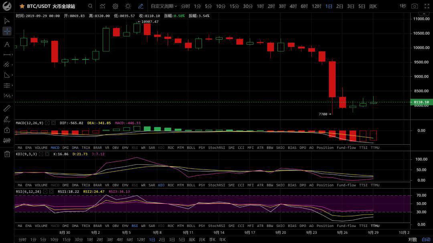433x243 pixels.
Task: Open the chart settings gear
Action: pos(115,6)
